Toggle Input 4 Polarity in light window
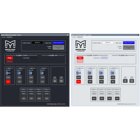This screenshot has height=140, width=140. pyautogui.click(x=113, y=77)
